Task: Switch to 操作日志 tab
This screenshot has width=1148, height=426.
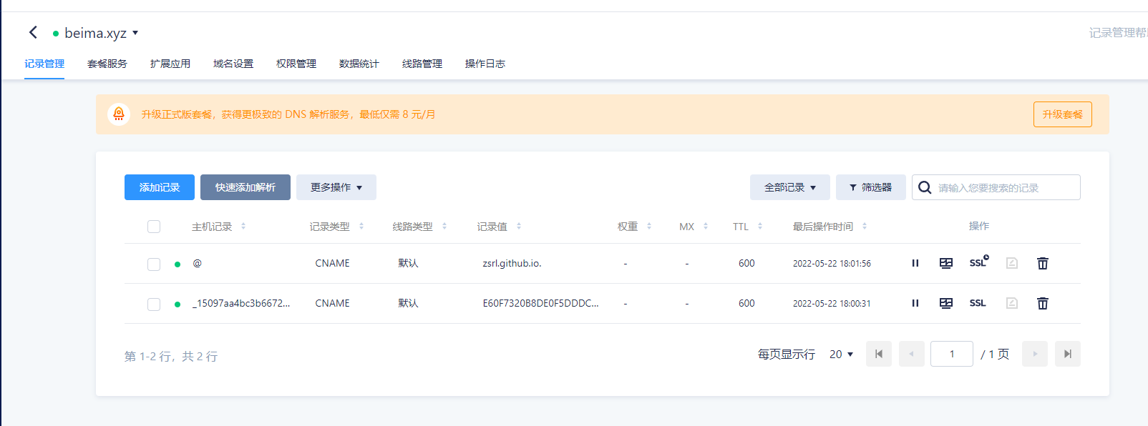Action: [x=485, y=64]
